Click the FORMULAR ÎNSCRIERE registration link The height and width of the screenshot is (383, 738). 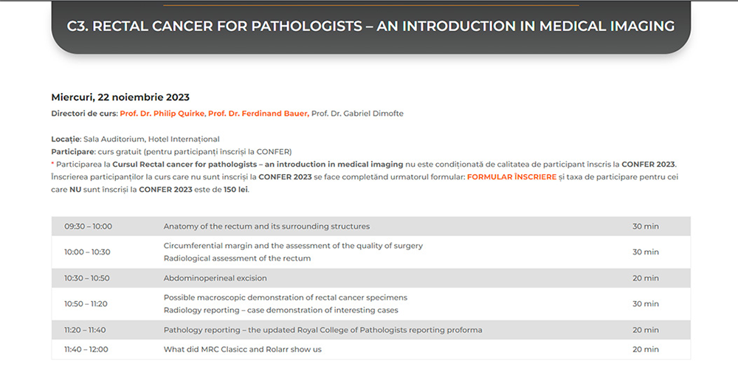coord(511,177)
